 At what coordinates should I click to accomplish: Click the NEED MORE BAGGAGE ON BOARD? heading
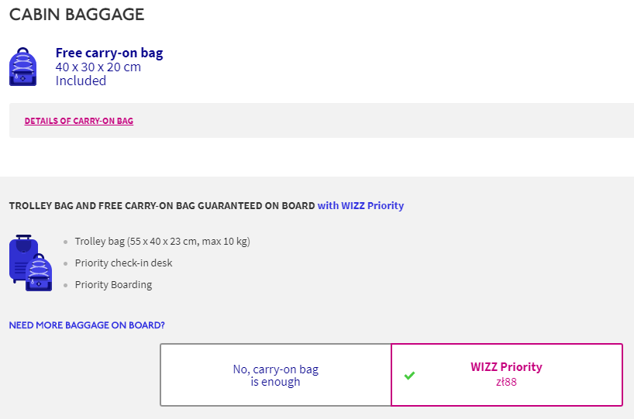click(x=87, y=325)
